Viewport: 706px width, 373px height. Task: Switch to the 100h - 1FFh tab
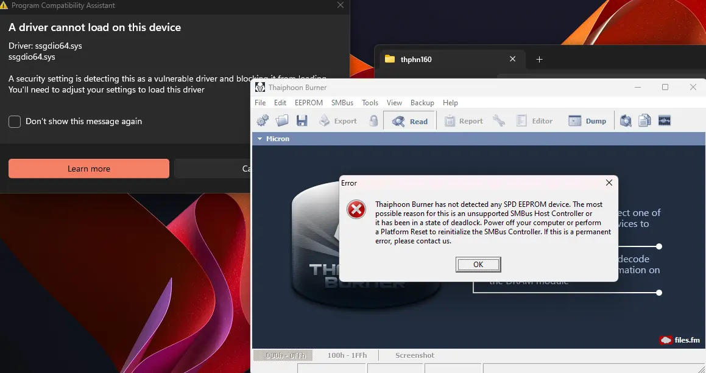(x=347, y=355)
